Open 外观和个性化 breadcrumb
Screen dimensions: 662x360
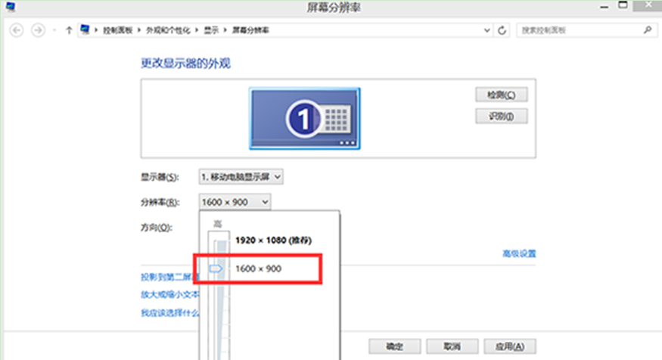(168, 30)
